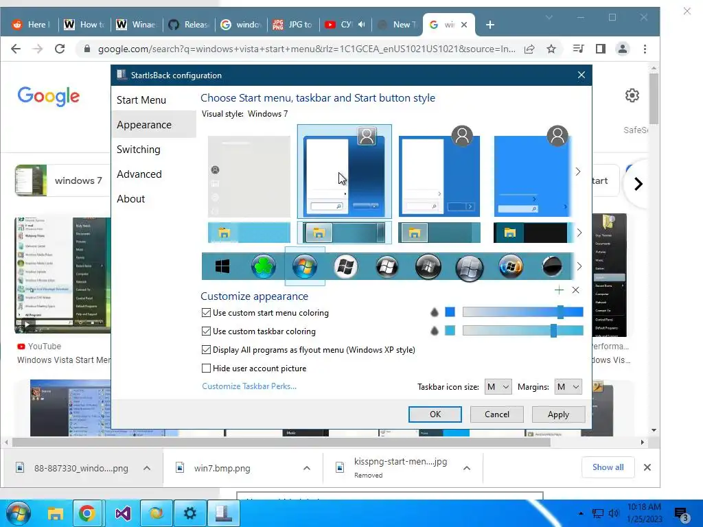
Task: Choose the black glass Windows orb
Action: [428, 267]
